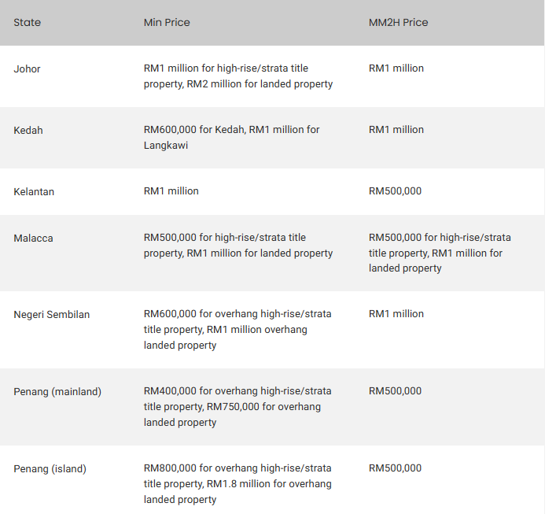Select the Penang (mainland) state cell

pos(57,391)
